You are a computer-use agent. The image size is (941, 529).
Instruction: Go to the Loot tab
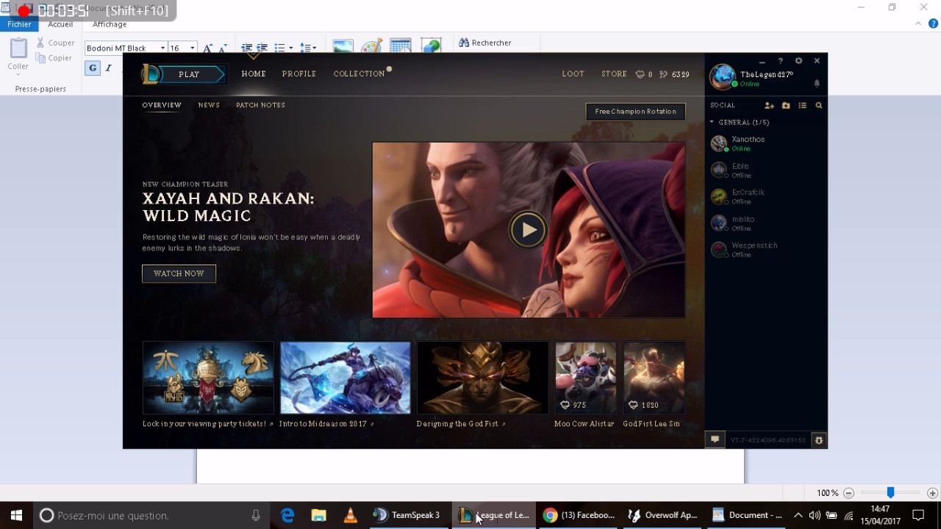(x=573, y=74)
